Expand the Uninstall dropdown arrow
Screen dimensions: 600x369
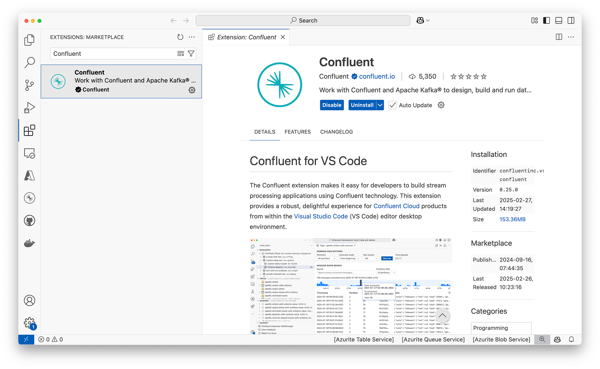380,105
